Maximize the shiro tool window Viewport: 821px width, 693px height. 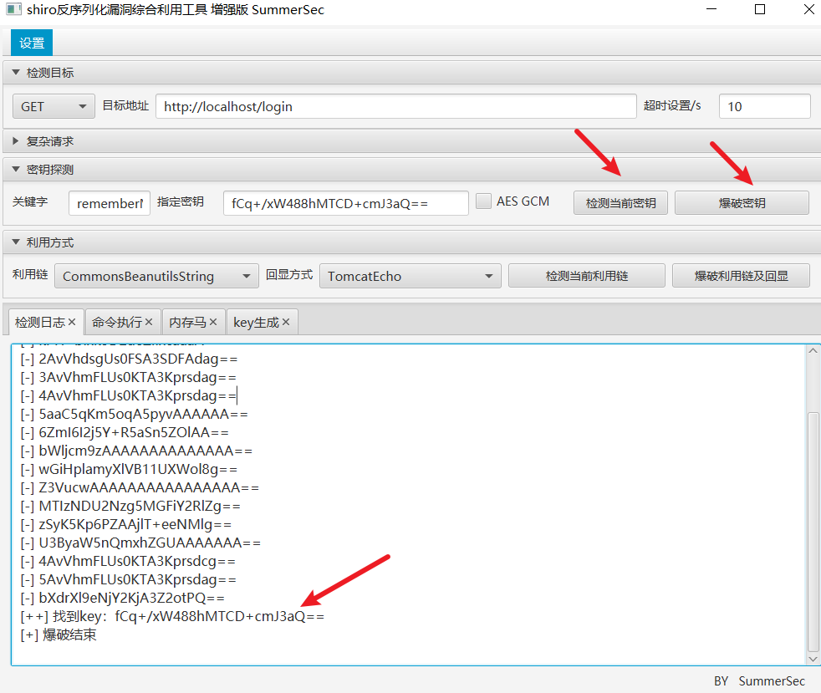tap(760, 9)
